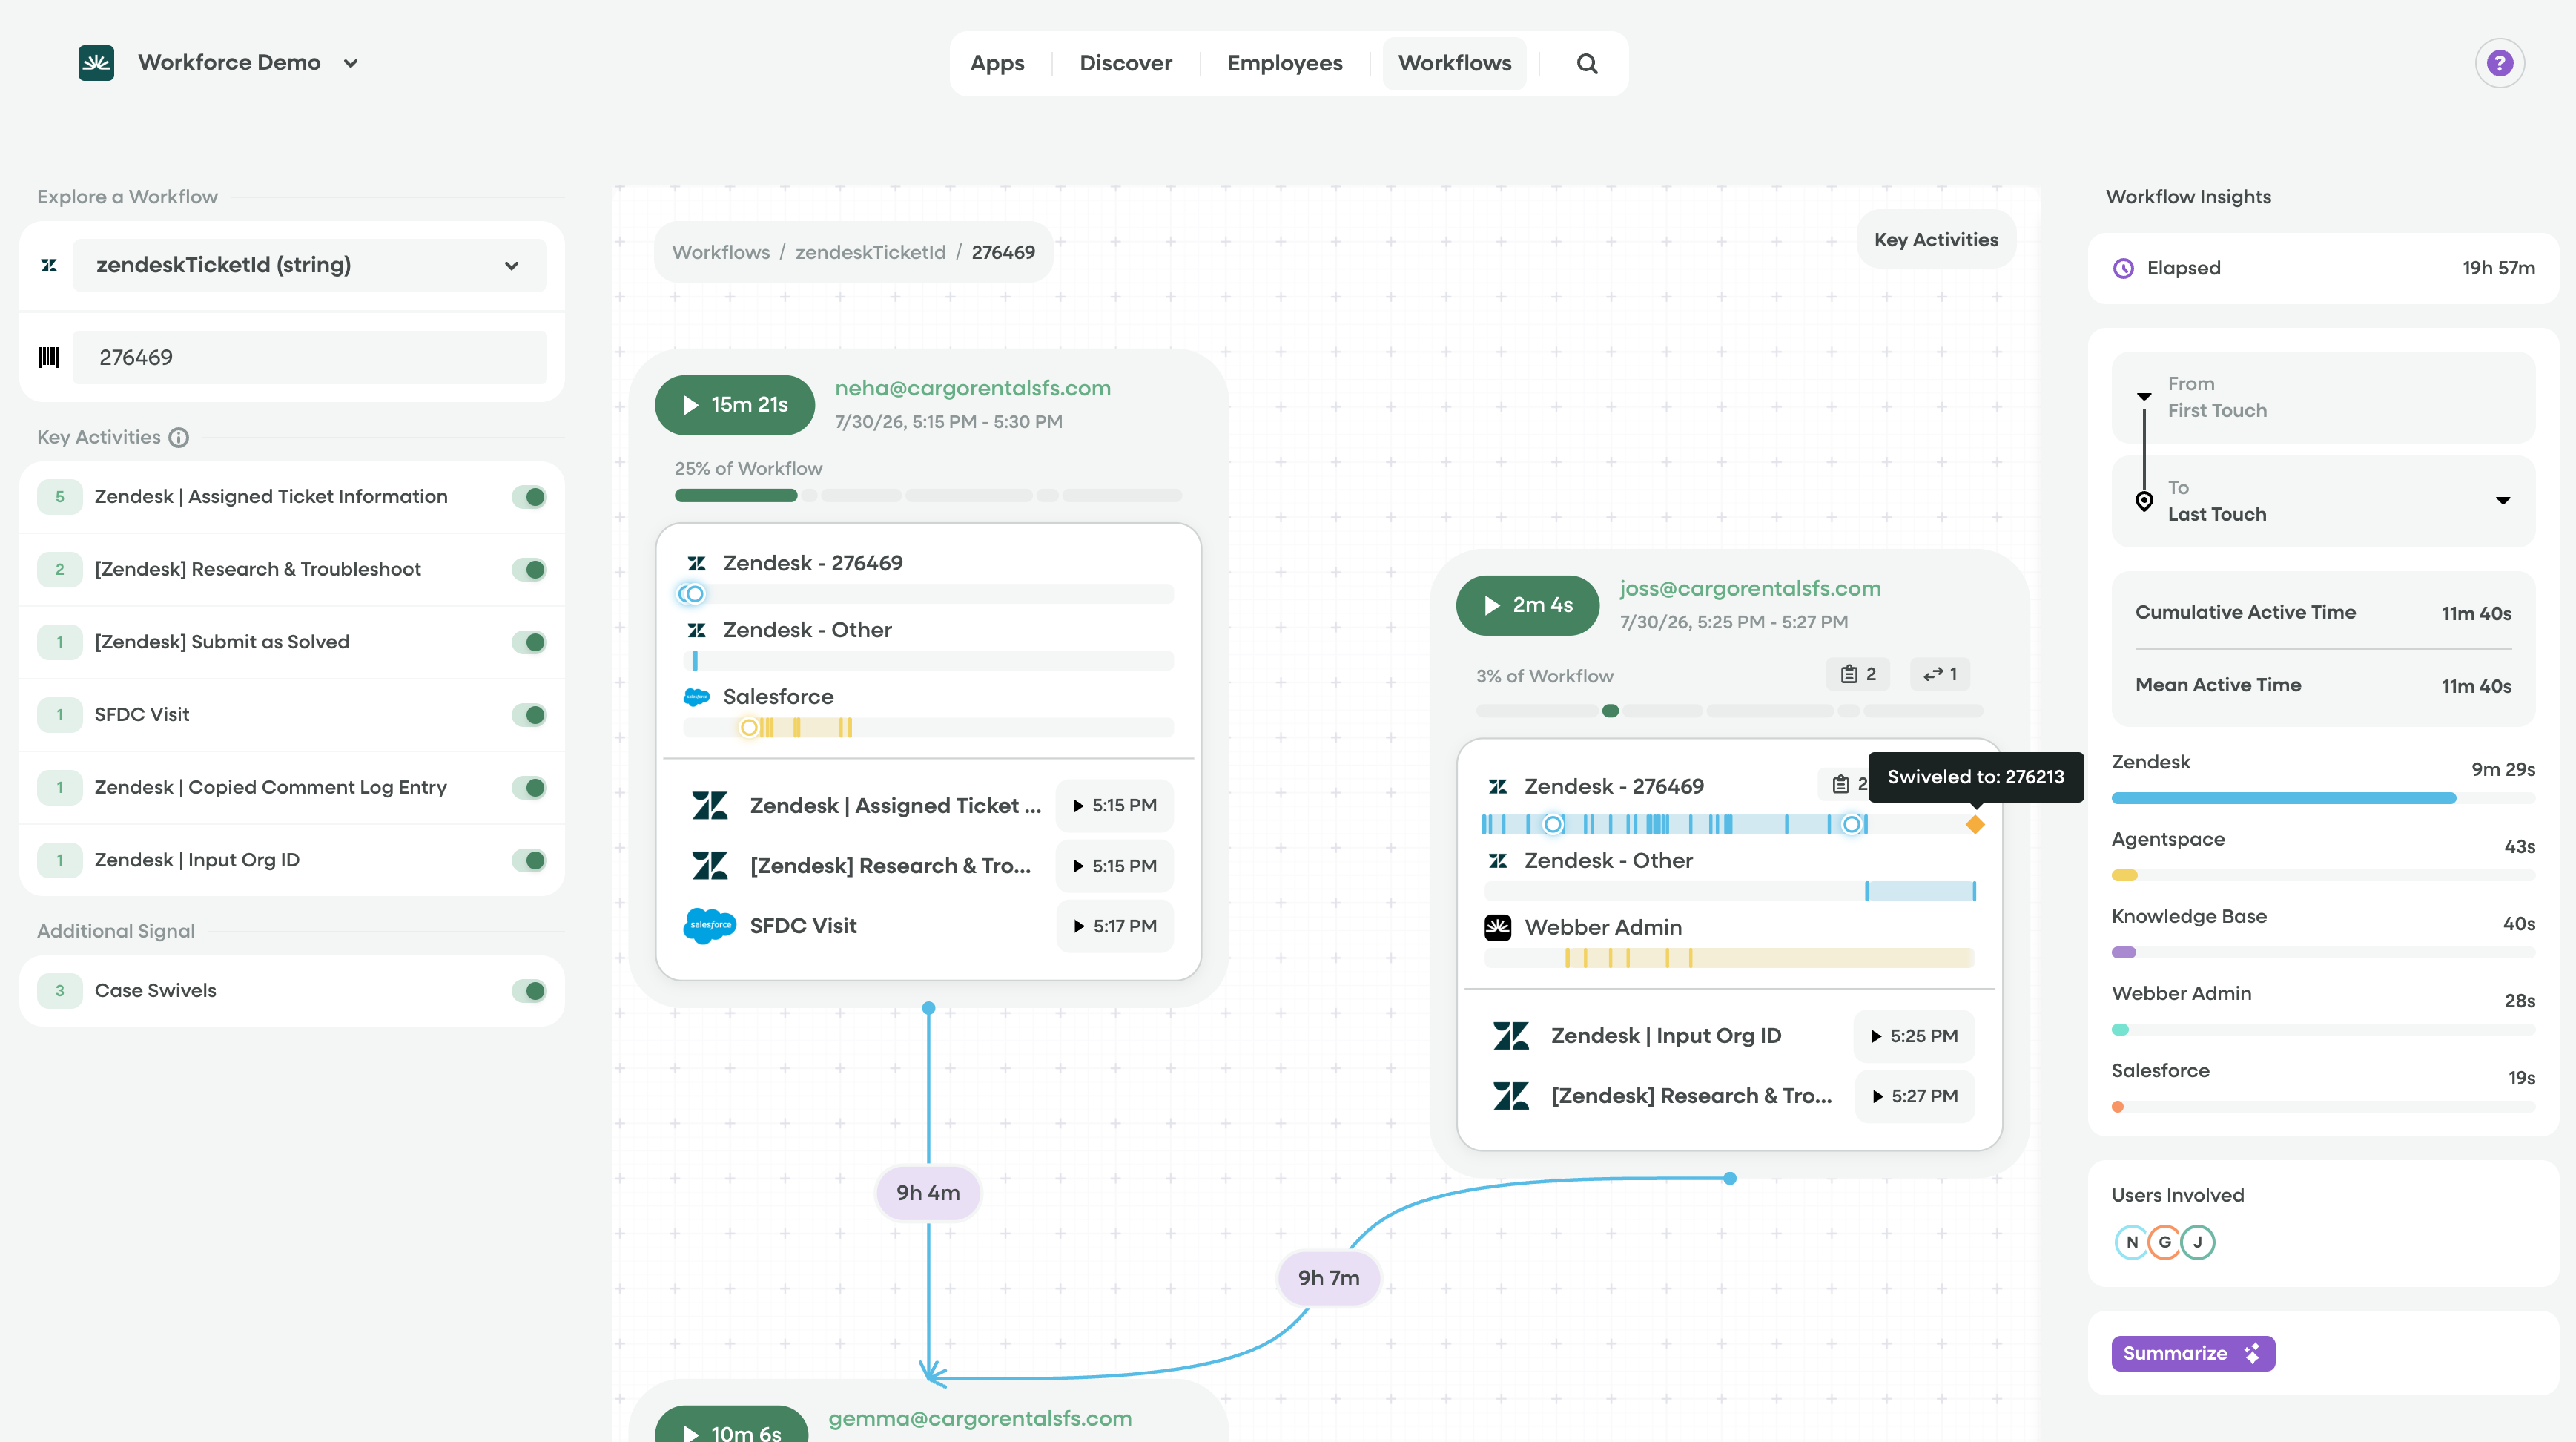Screen dimensions: 2576x1442
Task: Click the small Salesforce icon in neha card app list
Action: point(696,697)
